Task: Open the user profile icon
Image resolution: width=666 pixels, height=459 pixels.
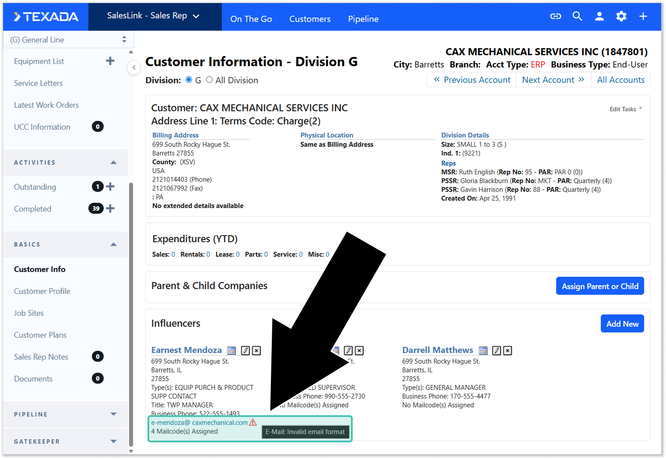Action: [599, 17]
